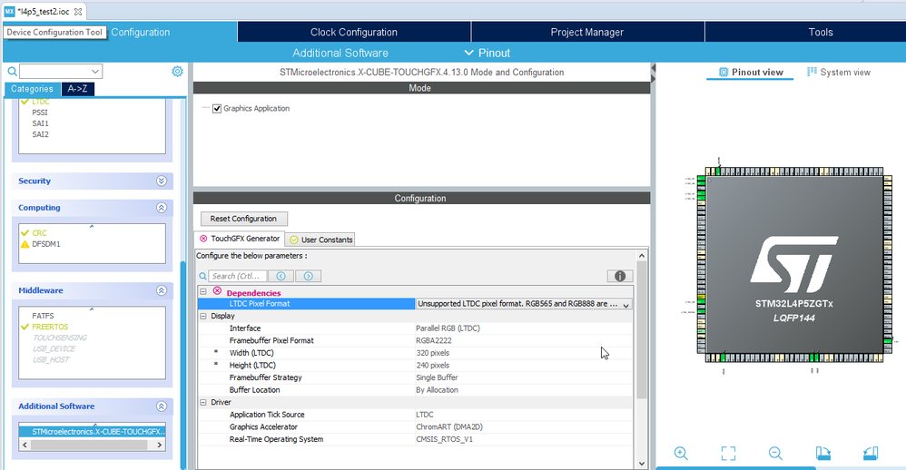Click the parameter list scroll up arrow
Image resolution: width=906 pixels, height=470 pixels.
[x=641, y=255]
